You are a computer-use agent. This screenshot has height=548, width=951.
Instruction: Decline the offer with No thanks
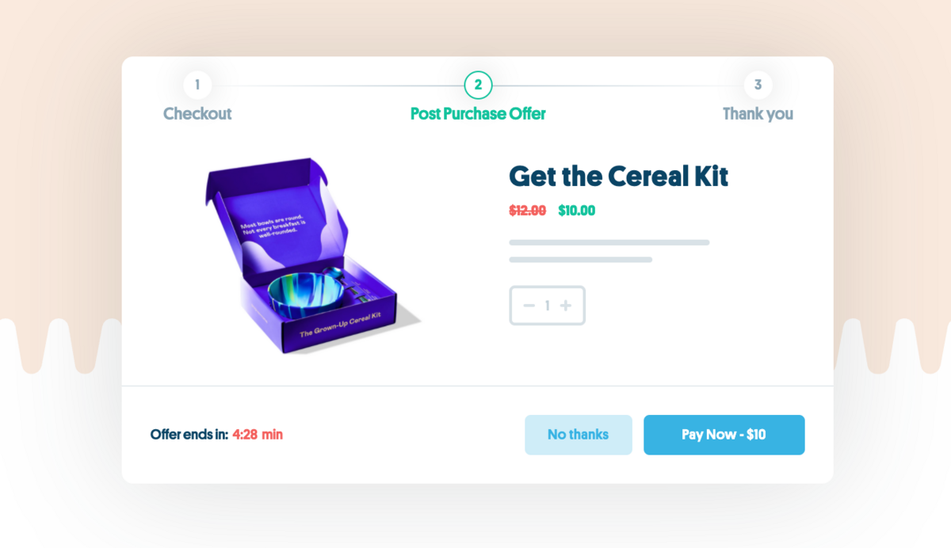(x=579, y=435)
